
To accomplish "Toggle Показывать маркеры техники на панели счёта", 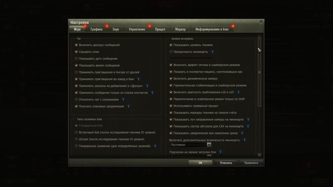I will [x=171, y=113].
